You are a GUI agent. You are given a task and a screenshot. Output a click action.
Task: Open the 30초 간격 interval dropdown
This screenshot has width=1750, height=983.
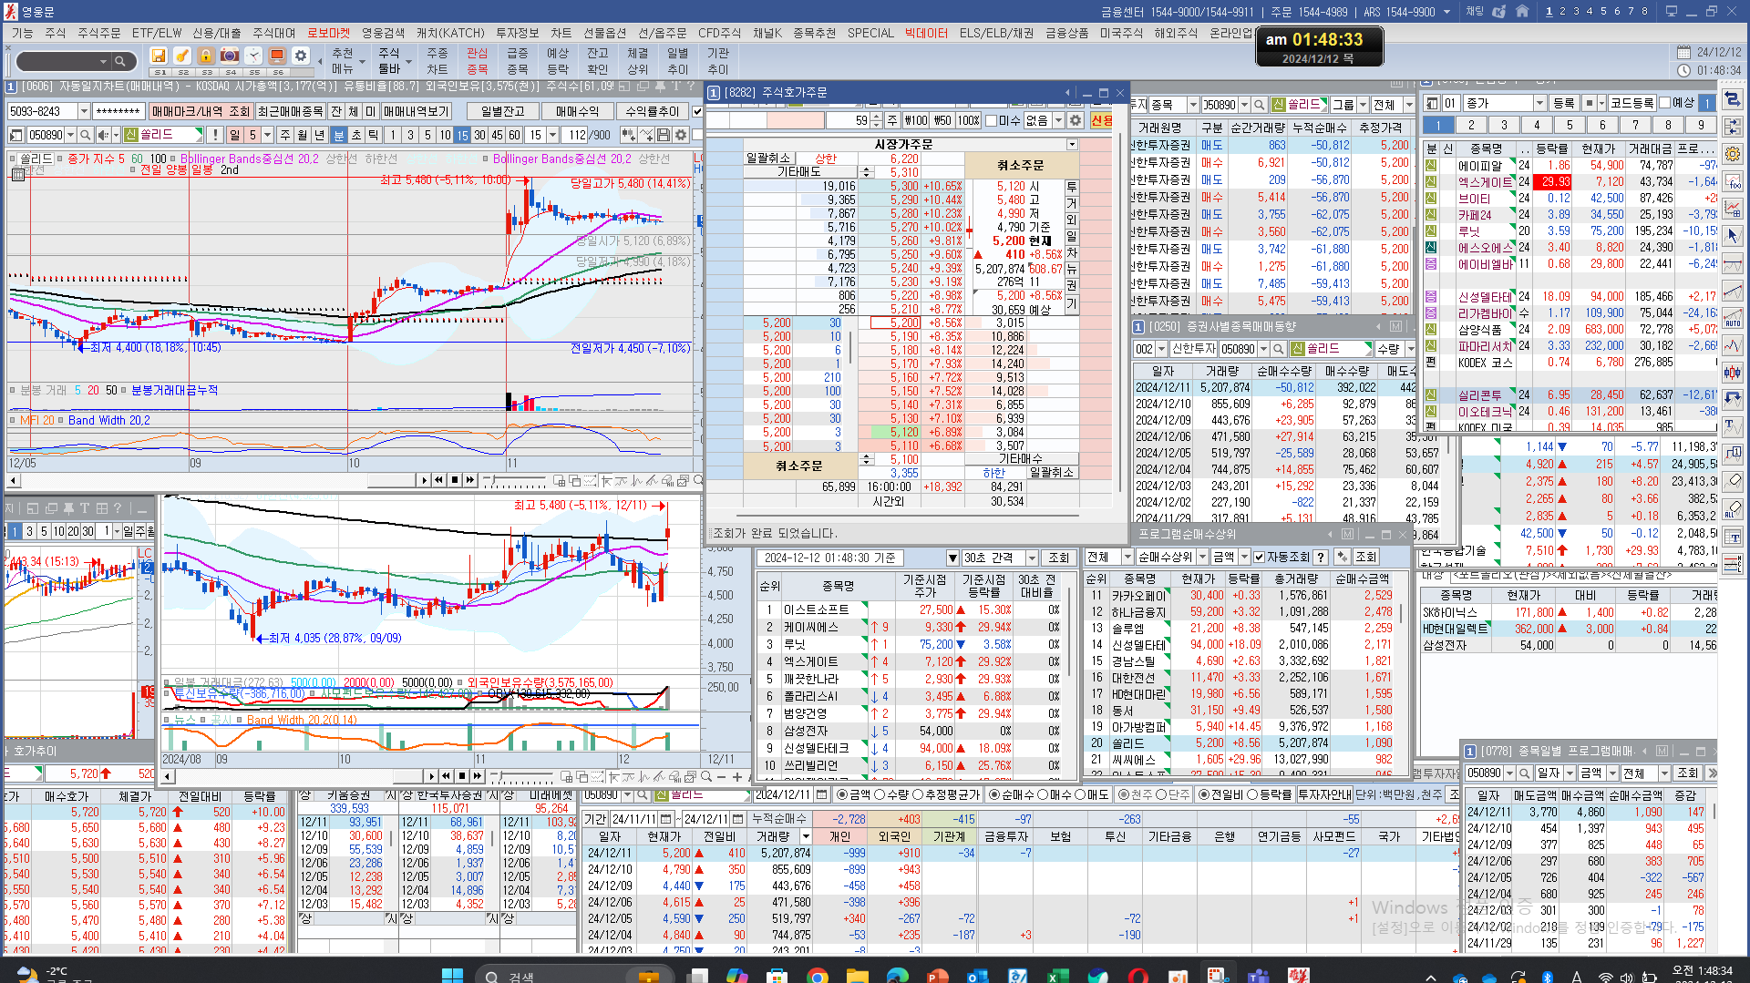1032,558
